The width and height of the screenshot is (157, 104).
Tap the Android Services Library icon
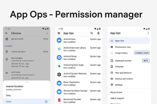point(59,49)
